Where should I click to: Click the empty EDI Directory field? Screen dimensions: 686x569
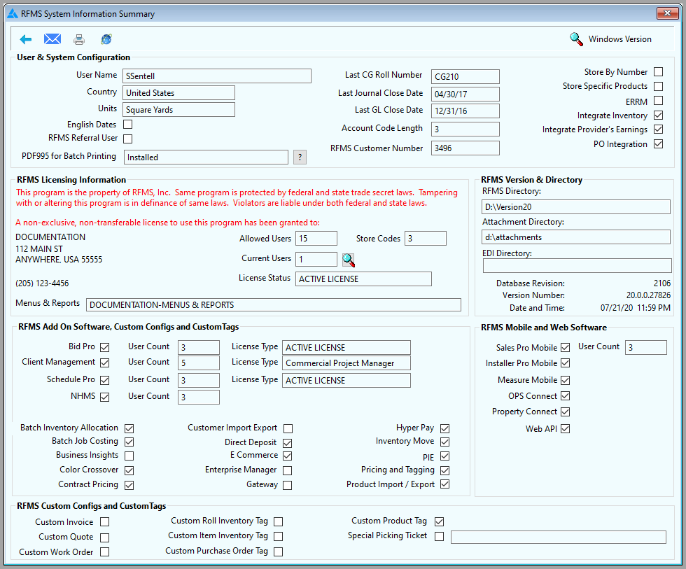click(x=577, y=265)
